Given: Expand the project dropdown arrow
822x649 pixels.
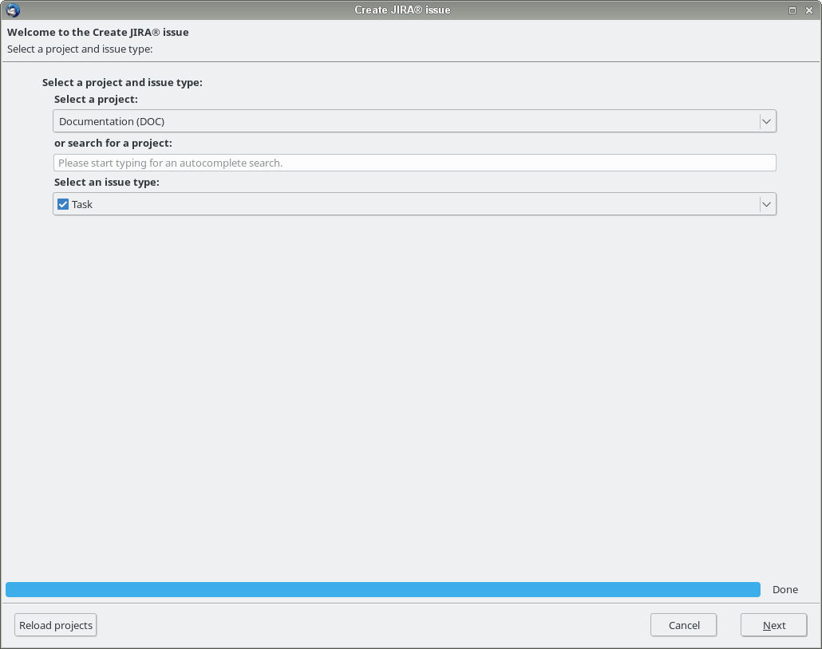Looking at the screenshot, I should pos(766,121).
